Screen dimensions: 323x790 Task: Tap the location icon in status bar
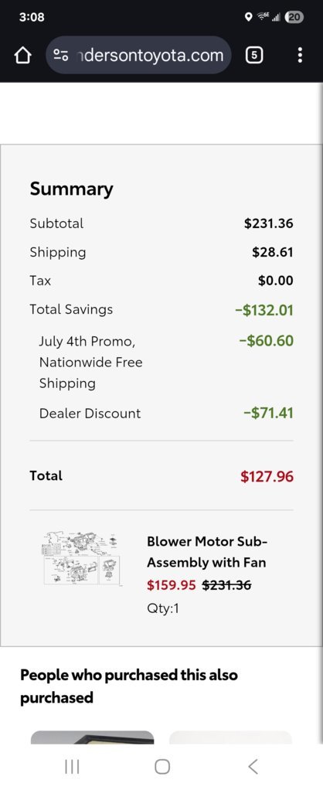248,17
